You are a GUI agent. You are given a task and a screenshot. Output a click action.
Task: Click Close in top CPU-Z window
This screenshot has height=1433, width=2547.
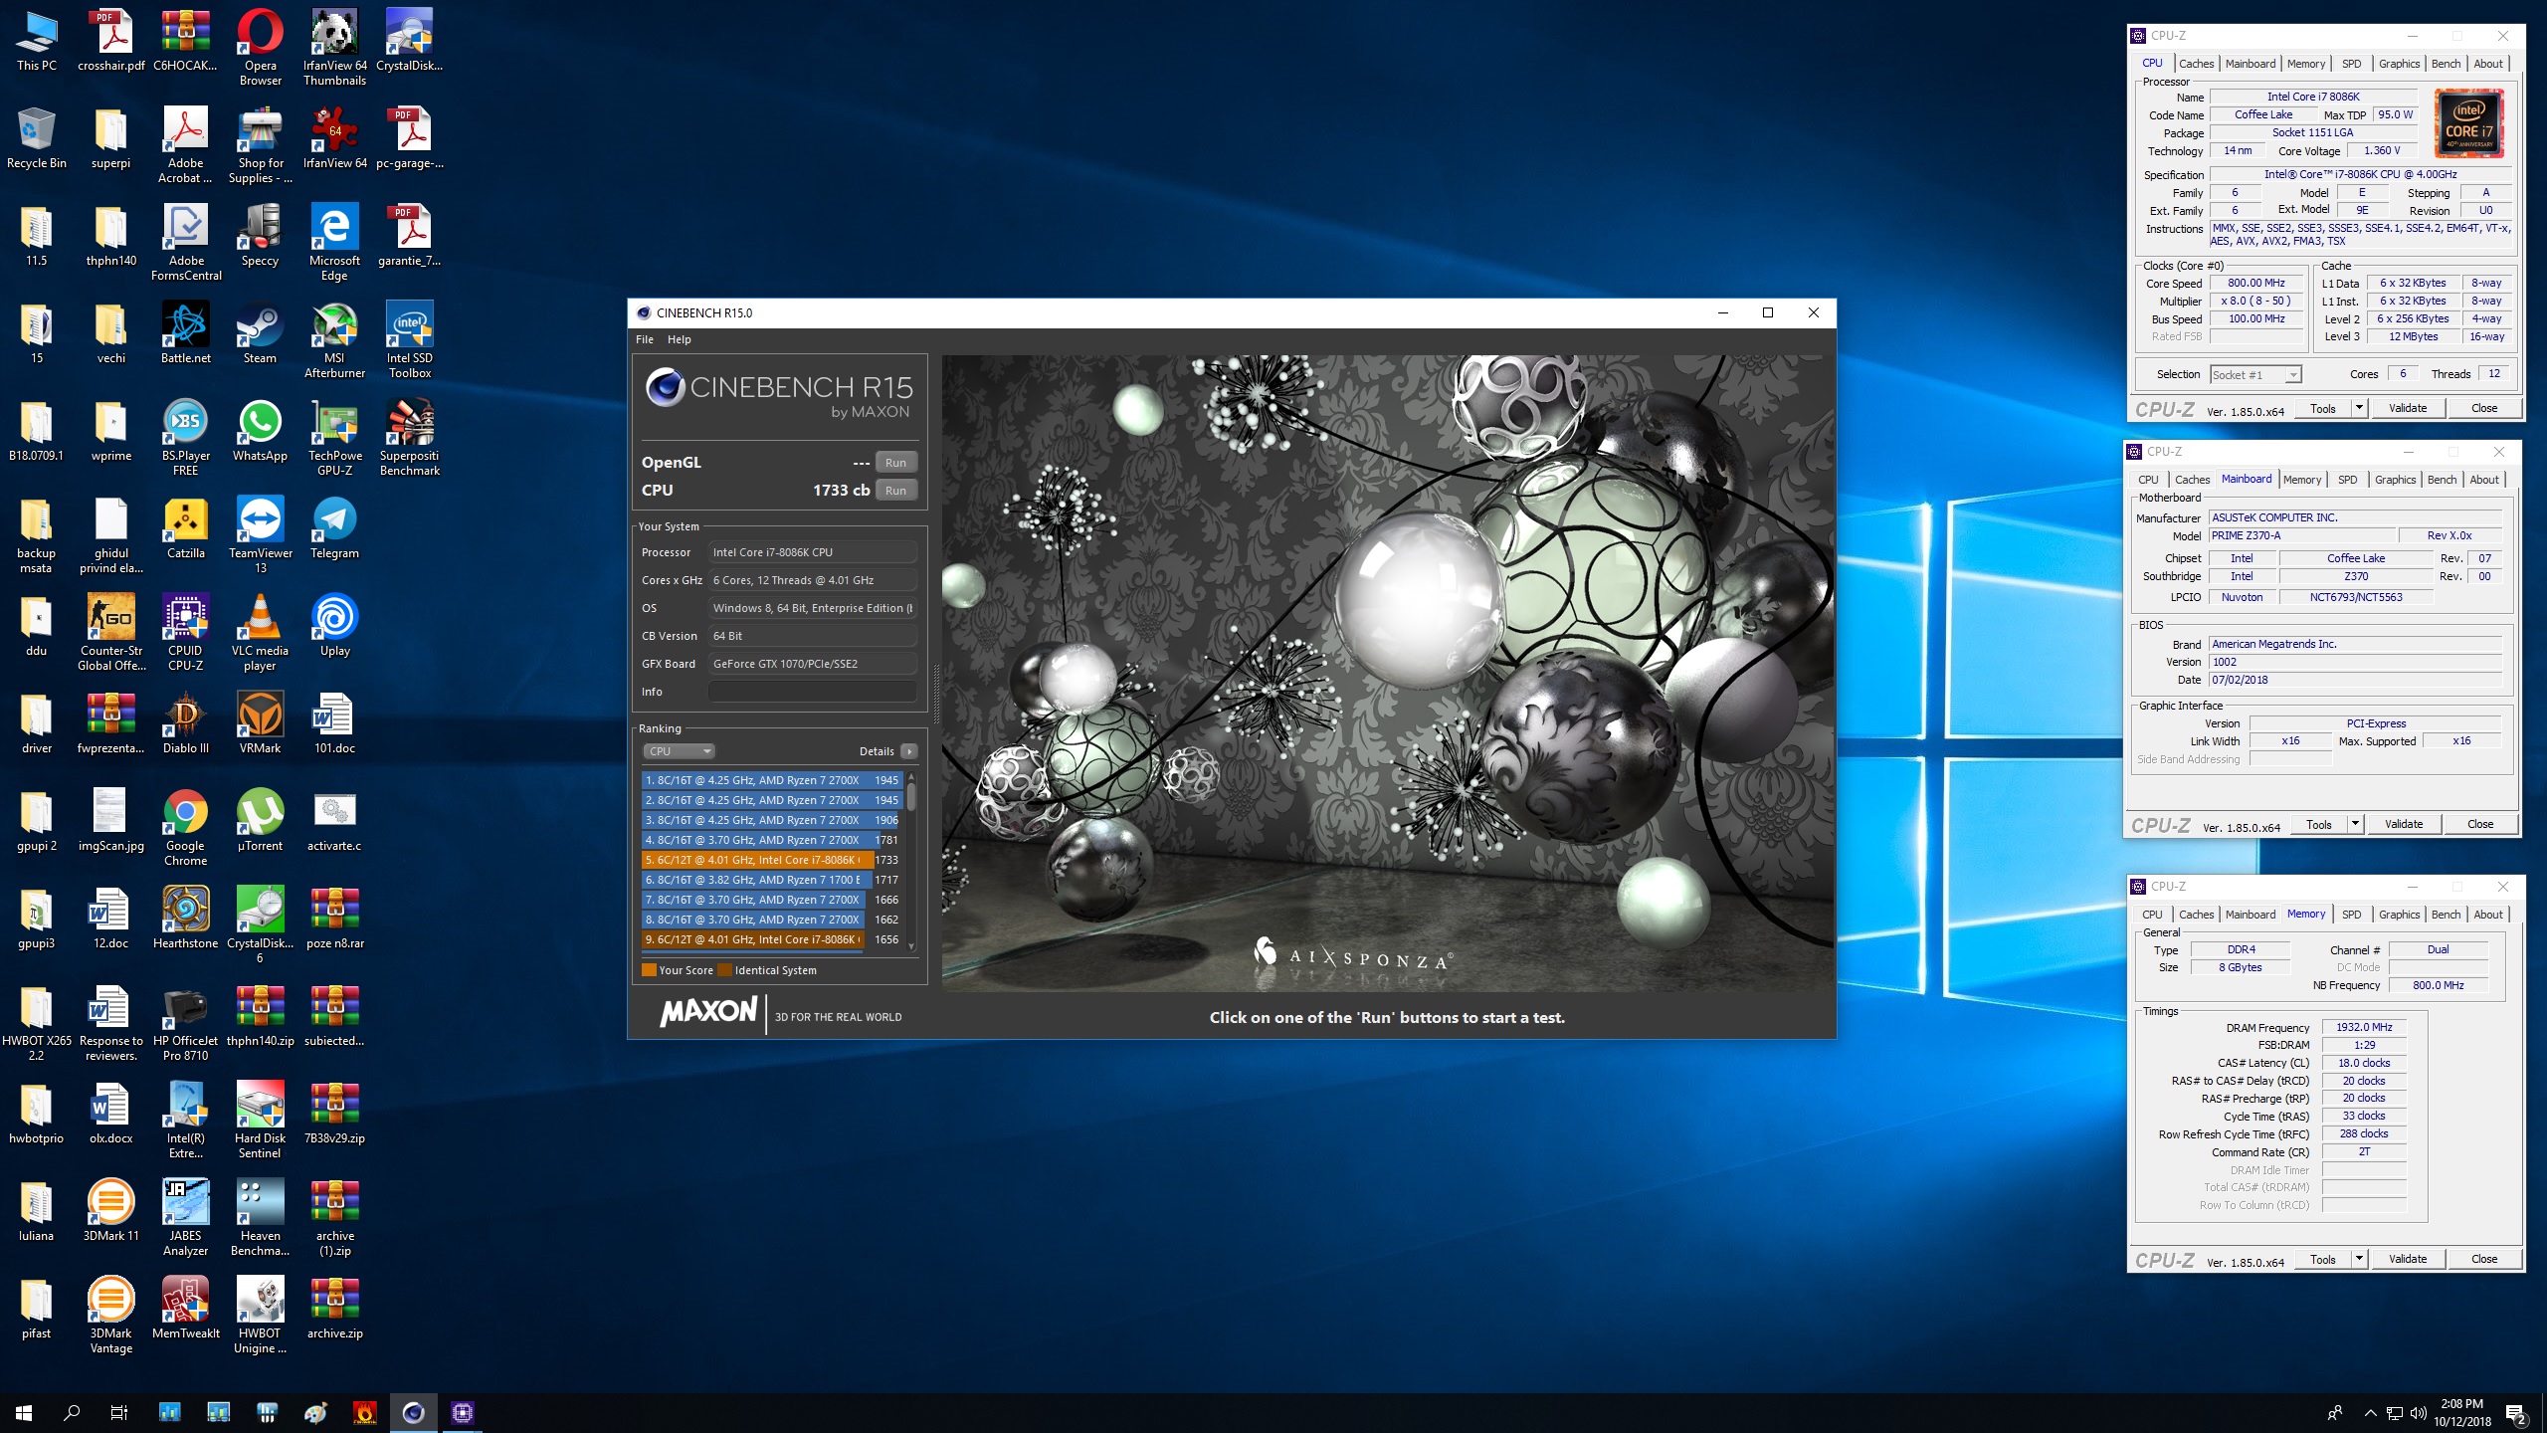[2484, 408]
